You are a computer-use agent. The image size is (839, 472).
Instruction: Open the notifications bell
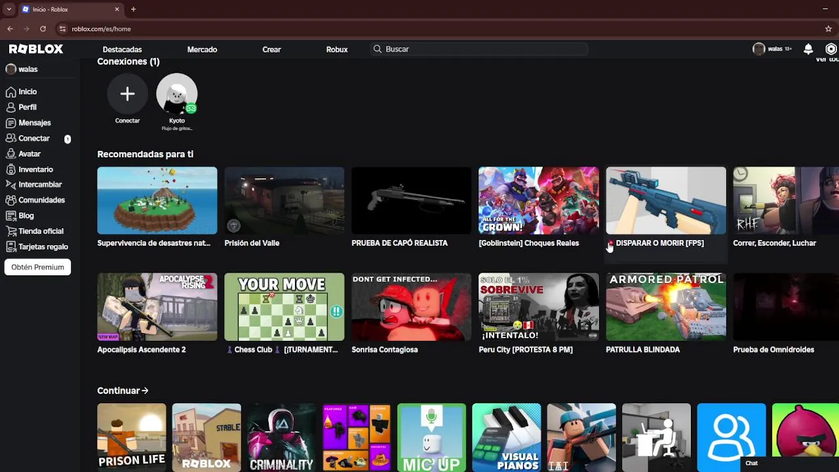tap(808, 49)
